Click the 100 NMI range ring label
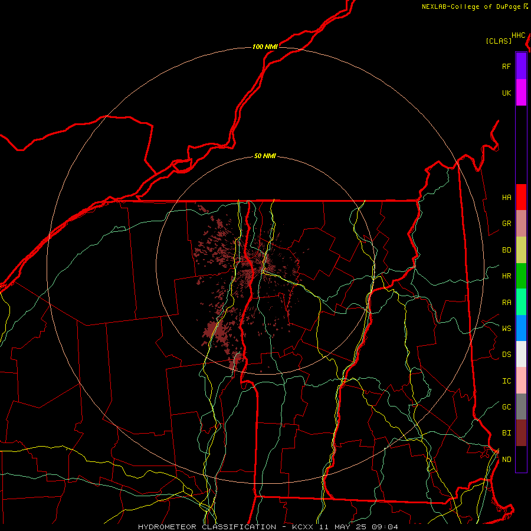 point(265,47)
